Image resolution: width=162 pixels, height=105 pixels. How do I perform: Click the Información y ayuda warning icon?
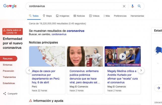(31, 100)
